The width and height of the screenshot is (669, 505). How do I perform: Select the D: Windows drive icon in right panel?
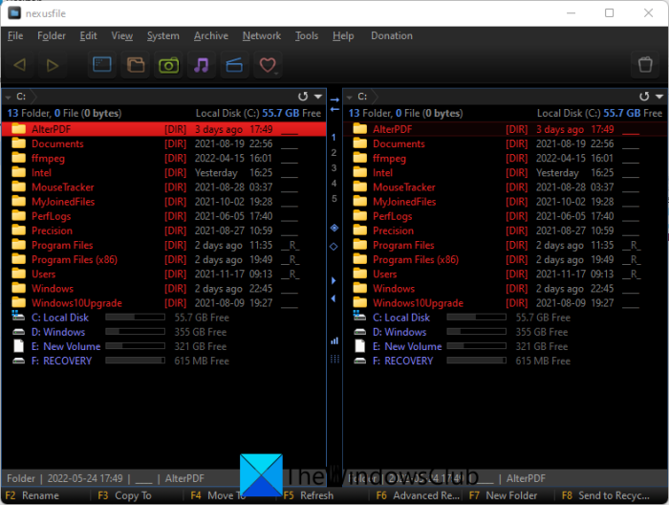point(359,332)
